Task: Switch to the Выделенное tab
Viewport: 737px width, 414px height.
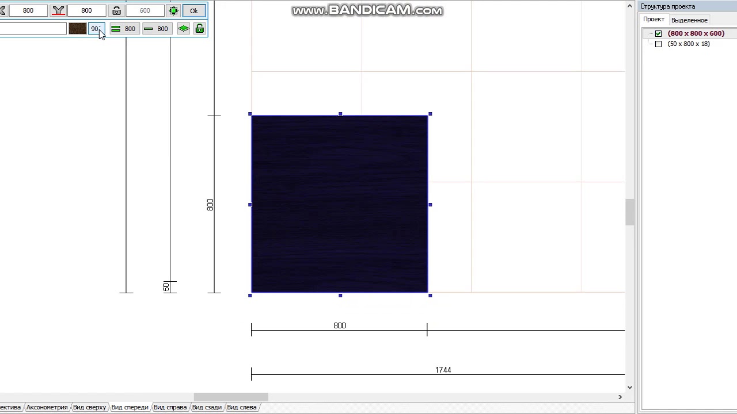Action: 689,20
